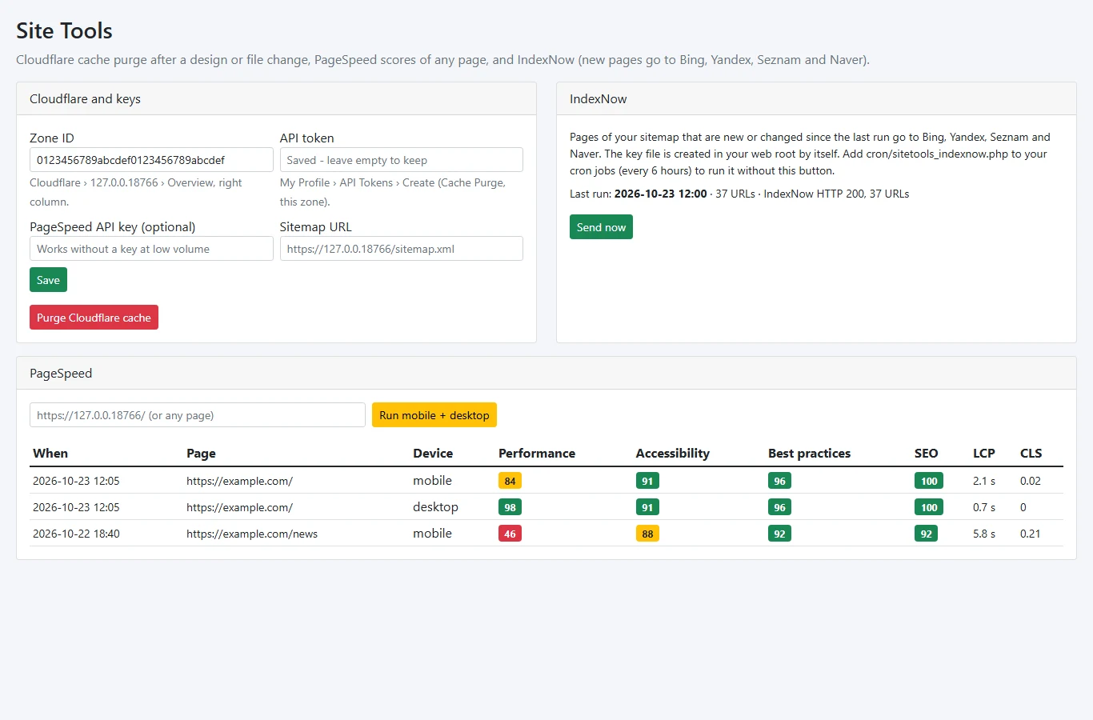Viewport: 1093px width, 720px height.
Task: Click the best practices 92 badge
Action: tap(779, 534)
